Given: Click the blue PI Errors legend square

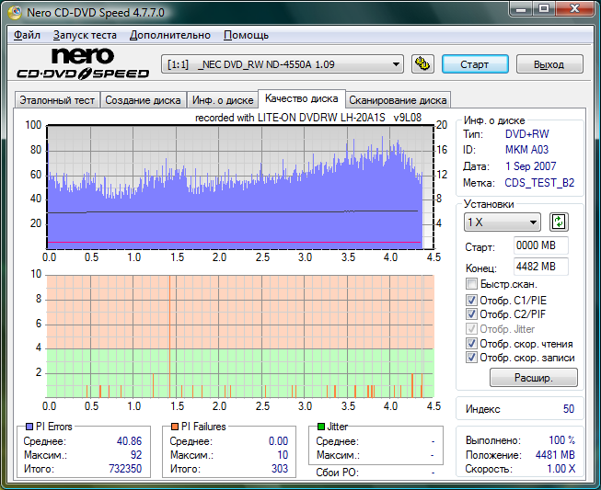Looking at the screenshot, I should 28,427.
